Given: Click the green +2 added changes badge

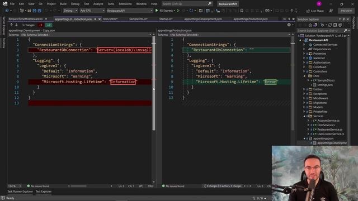Looking at the screenshot, I should tap(49, 25).
